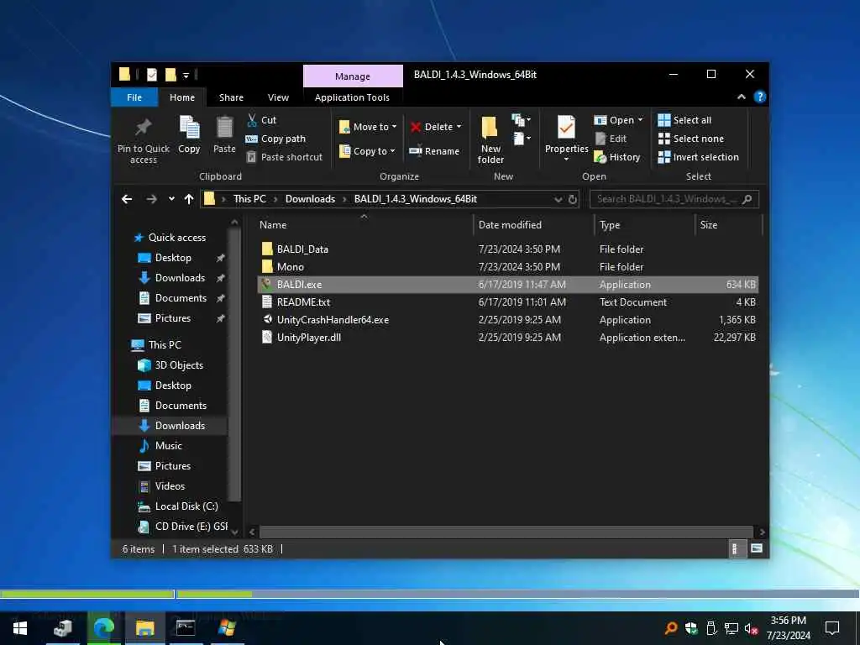Open the Open button dropdown arrow
860x645 pixels.
(640, 120)
